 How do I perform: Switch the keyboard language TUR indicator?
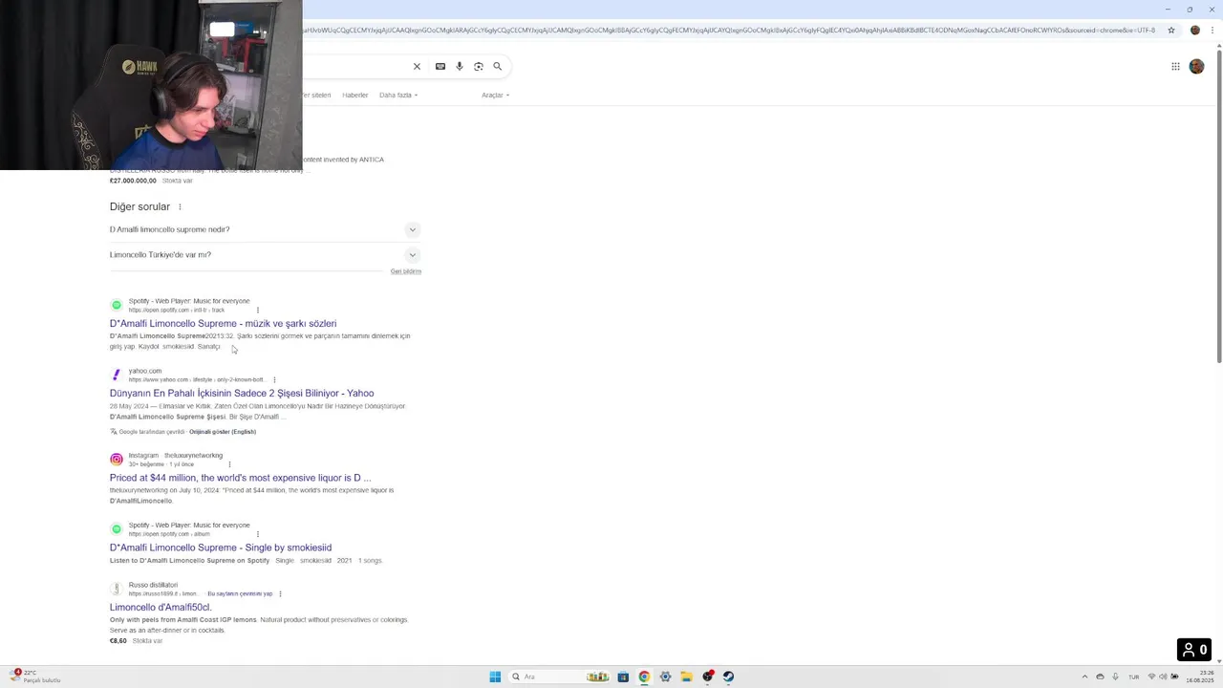tap(1134, 677)
